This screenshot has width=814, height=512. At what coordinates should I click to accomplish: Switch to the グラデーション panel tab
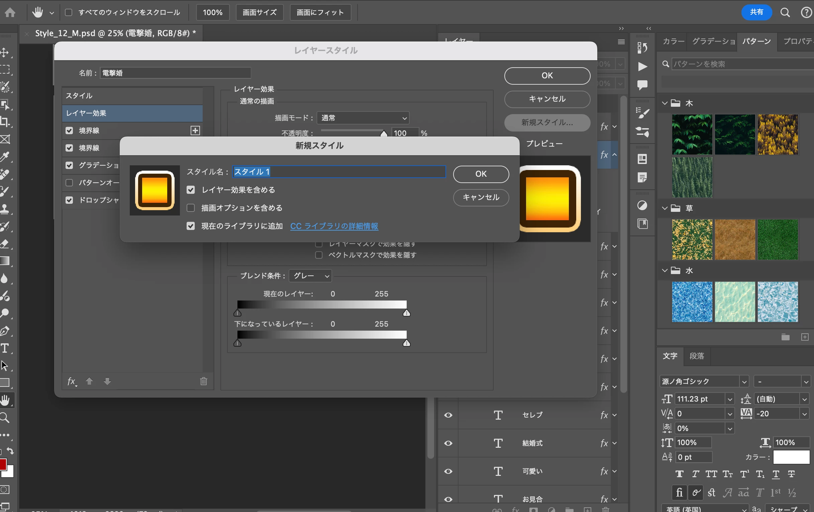tap(713, 41)
